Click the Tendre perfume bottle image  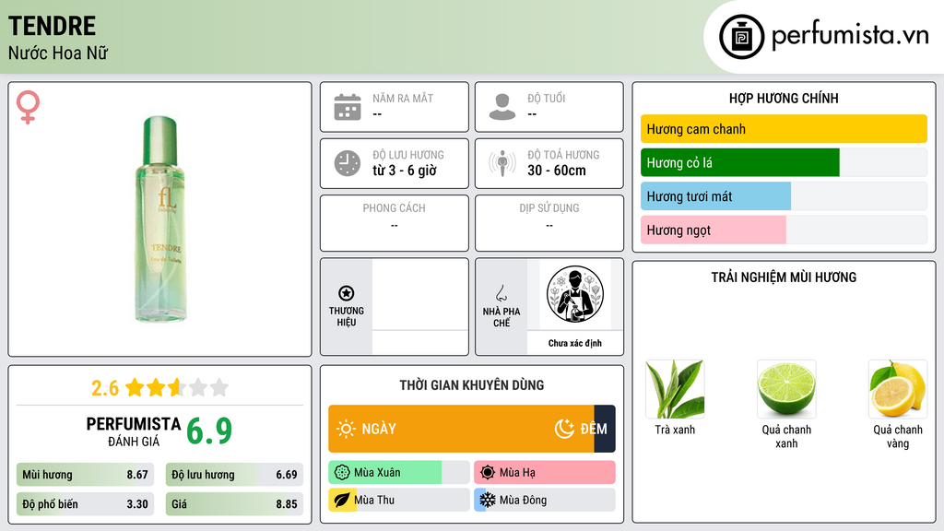pyautogui.click(x=160, y=219)
